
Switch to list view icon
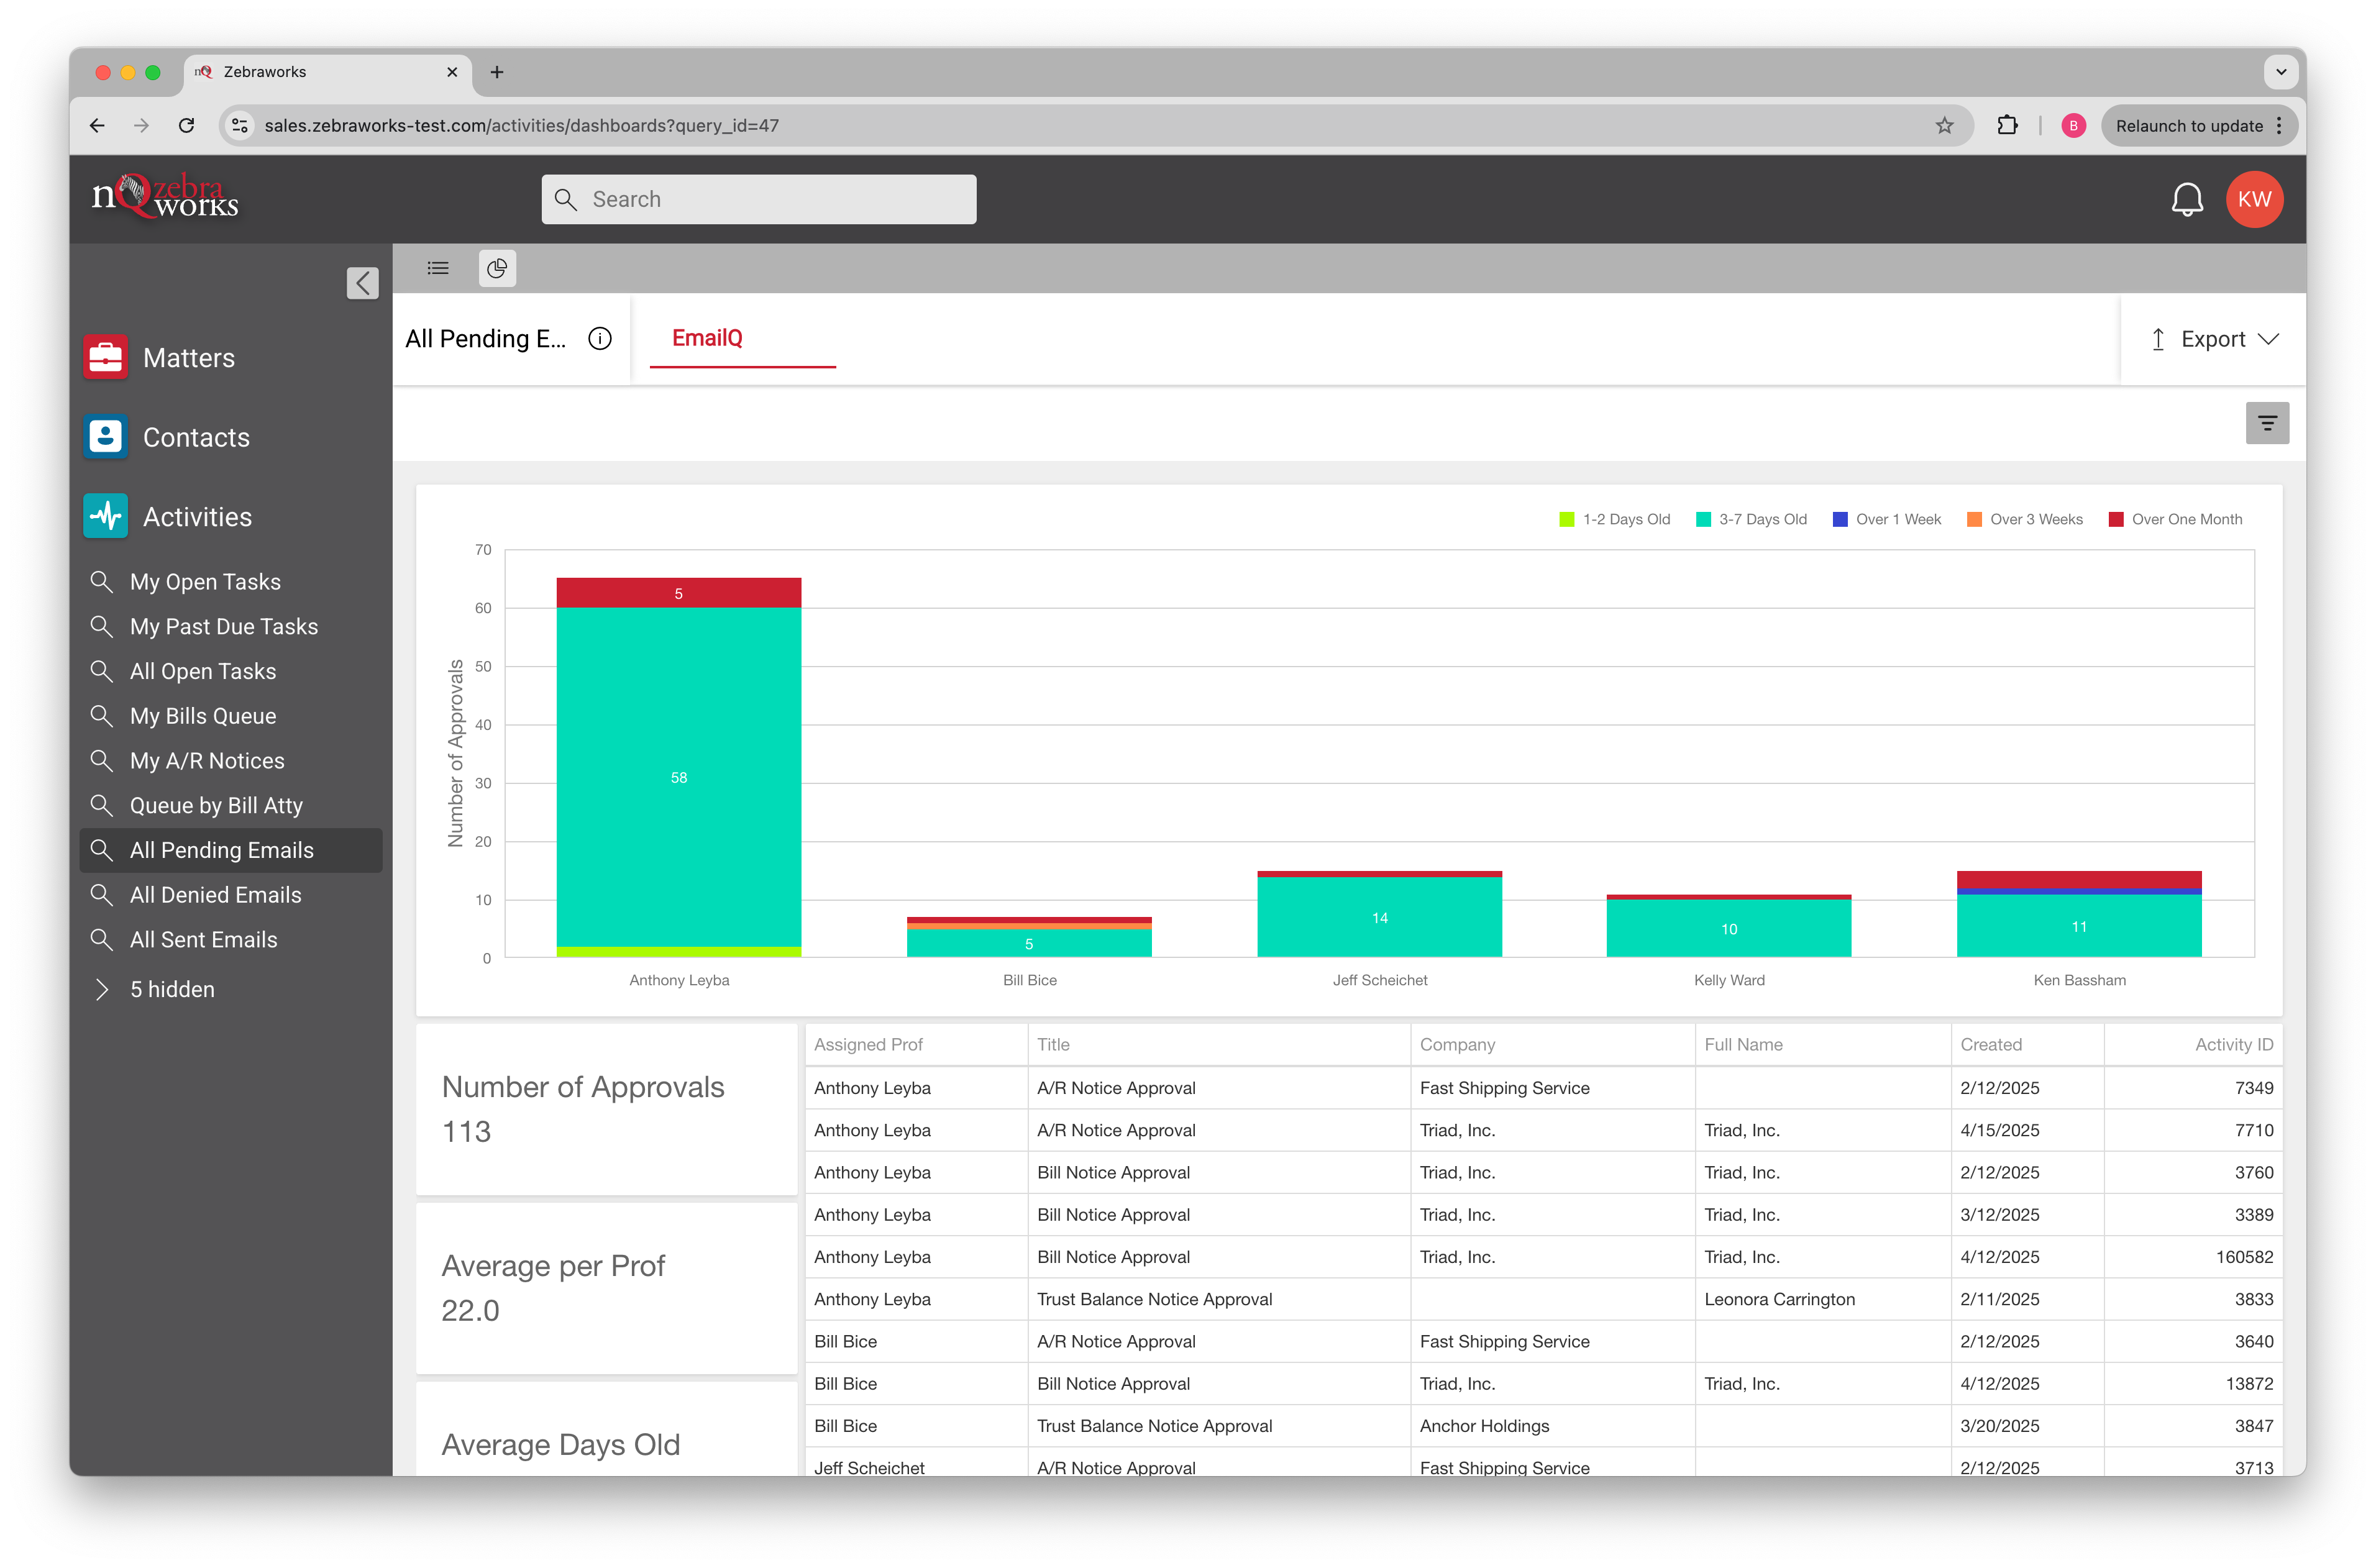[438, 268]
